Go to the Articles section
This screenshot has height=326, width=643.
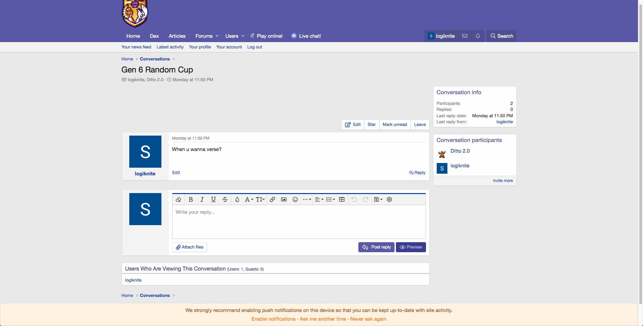click(177, 36)
